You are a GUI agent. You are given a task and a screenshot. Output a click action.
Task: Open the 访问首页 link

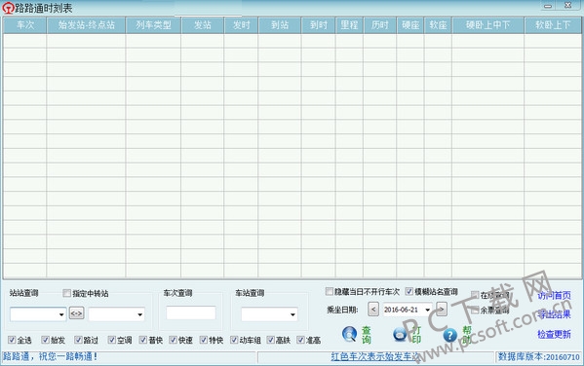(554, 296)
